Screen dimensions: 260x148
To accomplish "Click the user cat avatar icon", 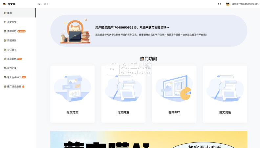I will [227, 4].
